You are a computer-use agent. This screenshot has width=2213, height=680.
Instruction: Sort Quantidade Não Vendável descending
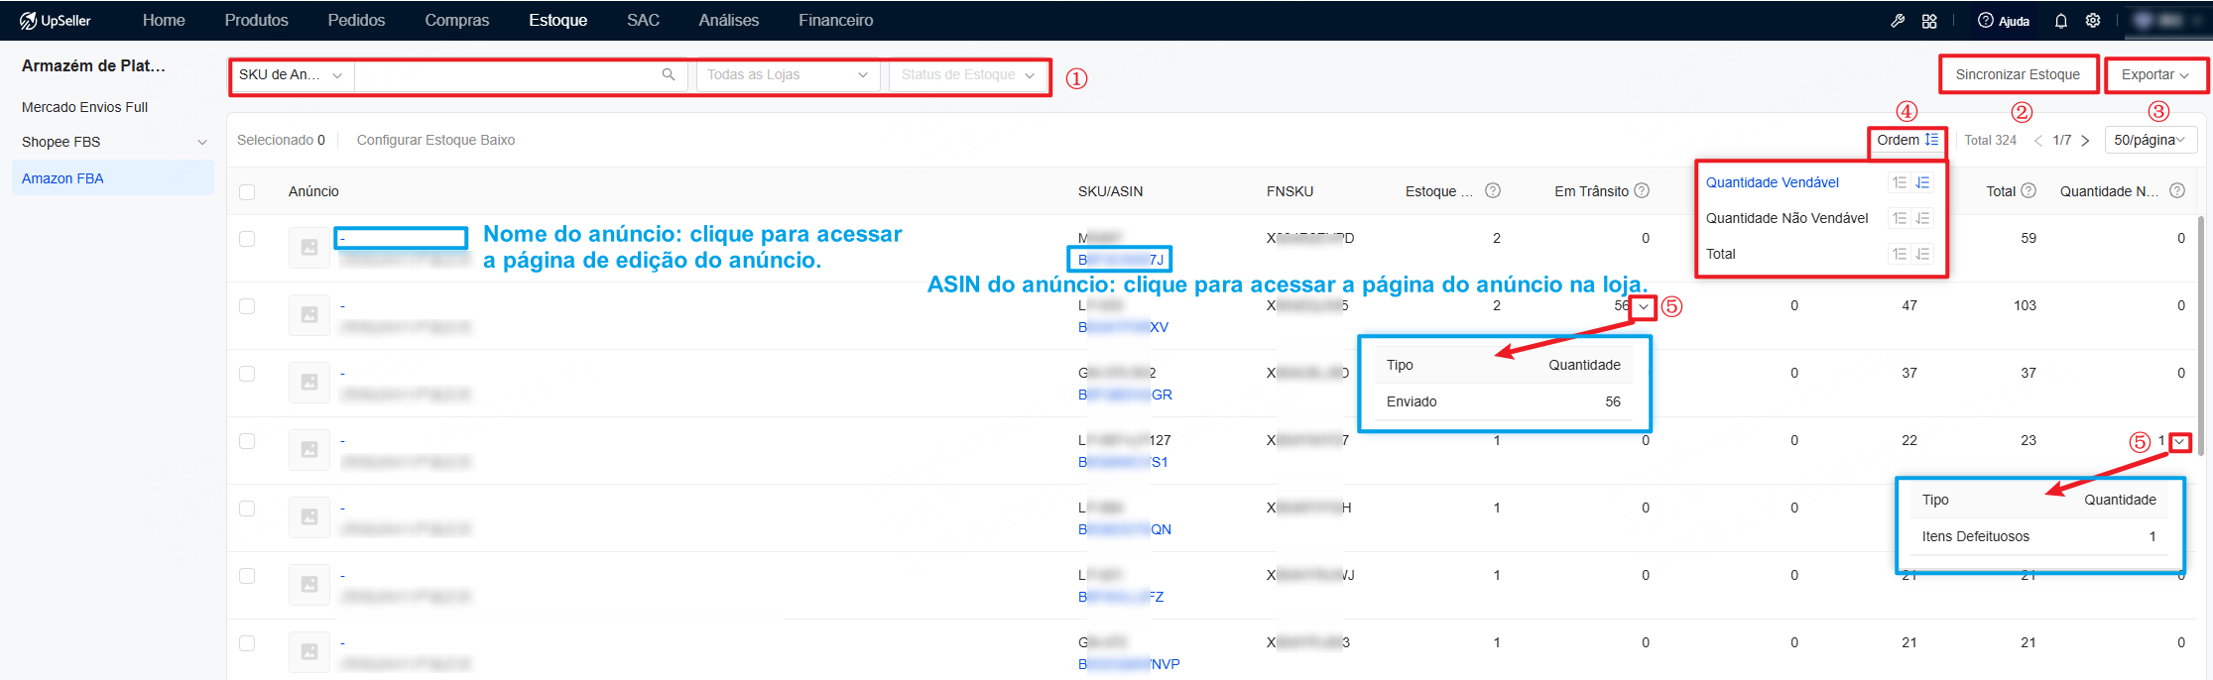coord(1922,218)
